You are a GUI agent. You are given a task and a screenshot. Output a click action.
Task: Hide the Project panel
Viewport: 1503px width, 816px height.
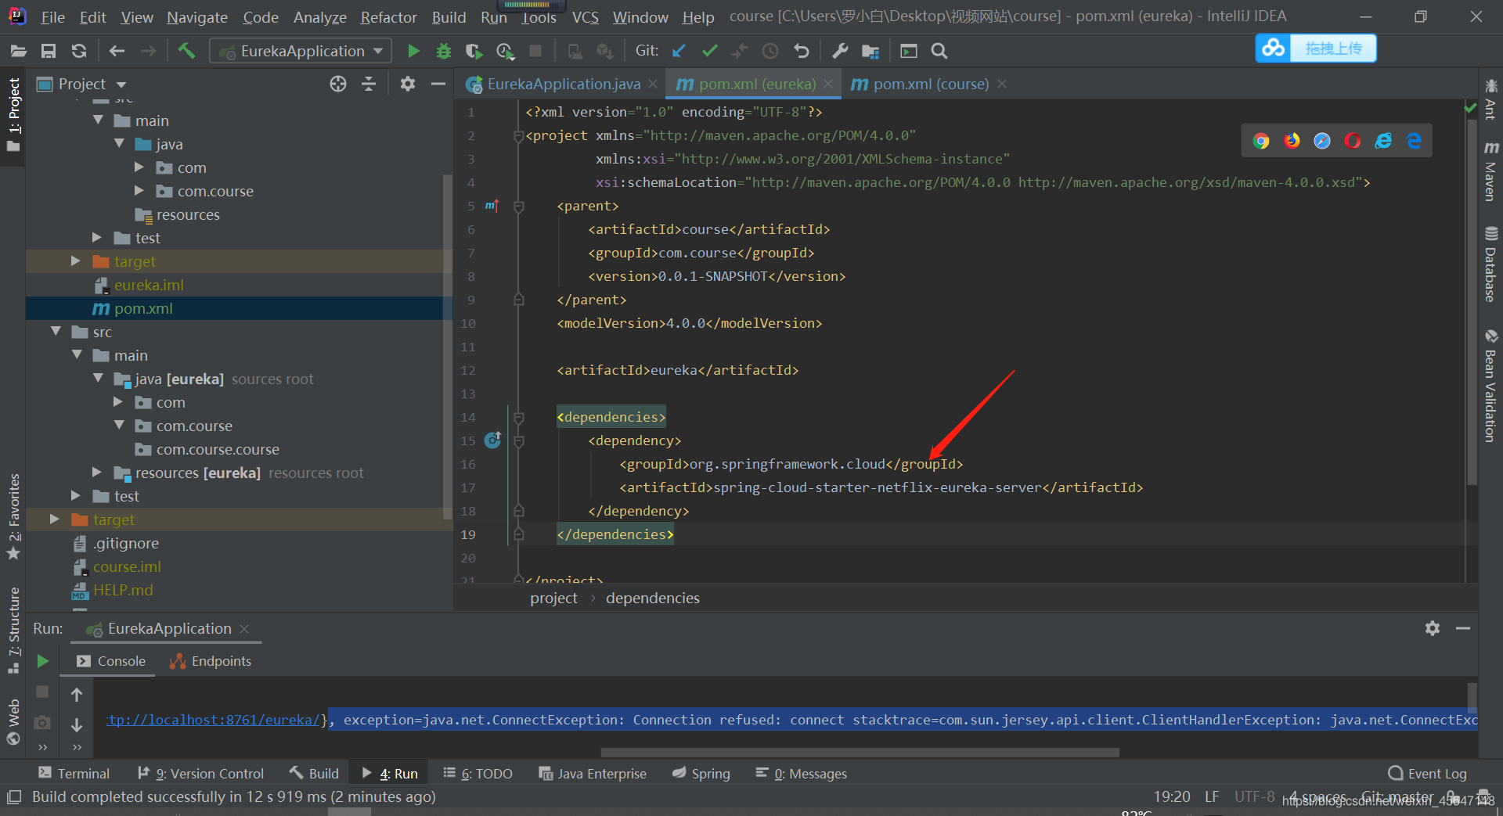(438, 84)
